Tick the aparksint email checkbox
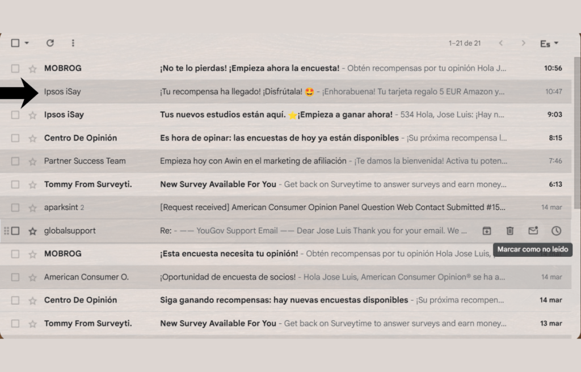The width and height of the screenshot is (581, 372). point(15,208)
